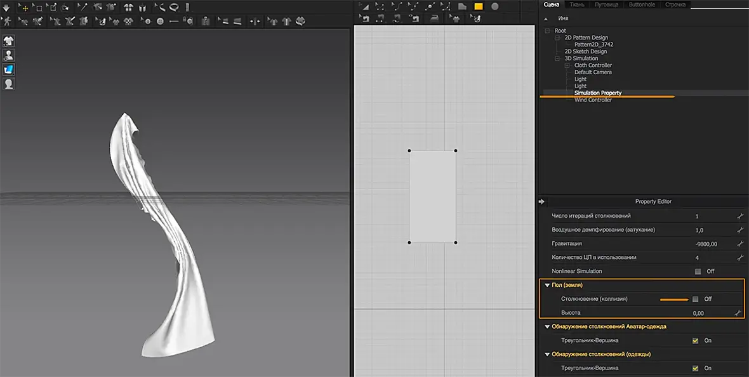Toggle Nonlinear Simulation checkbox

coord(698,272)
